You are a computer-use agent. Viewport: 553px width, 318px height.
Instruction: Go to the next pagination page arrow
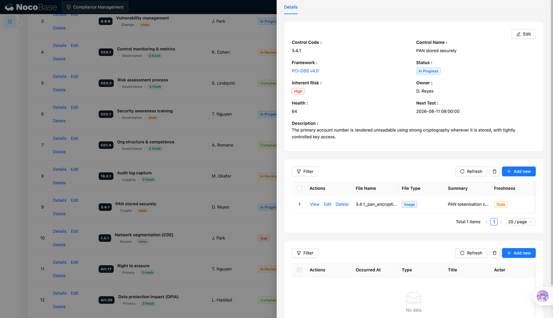(501, 222)
